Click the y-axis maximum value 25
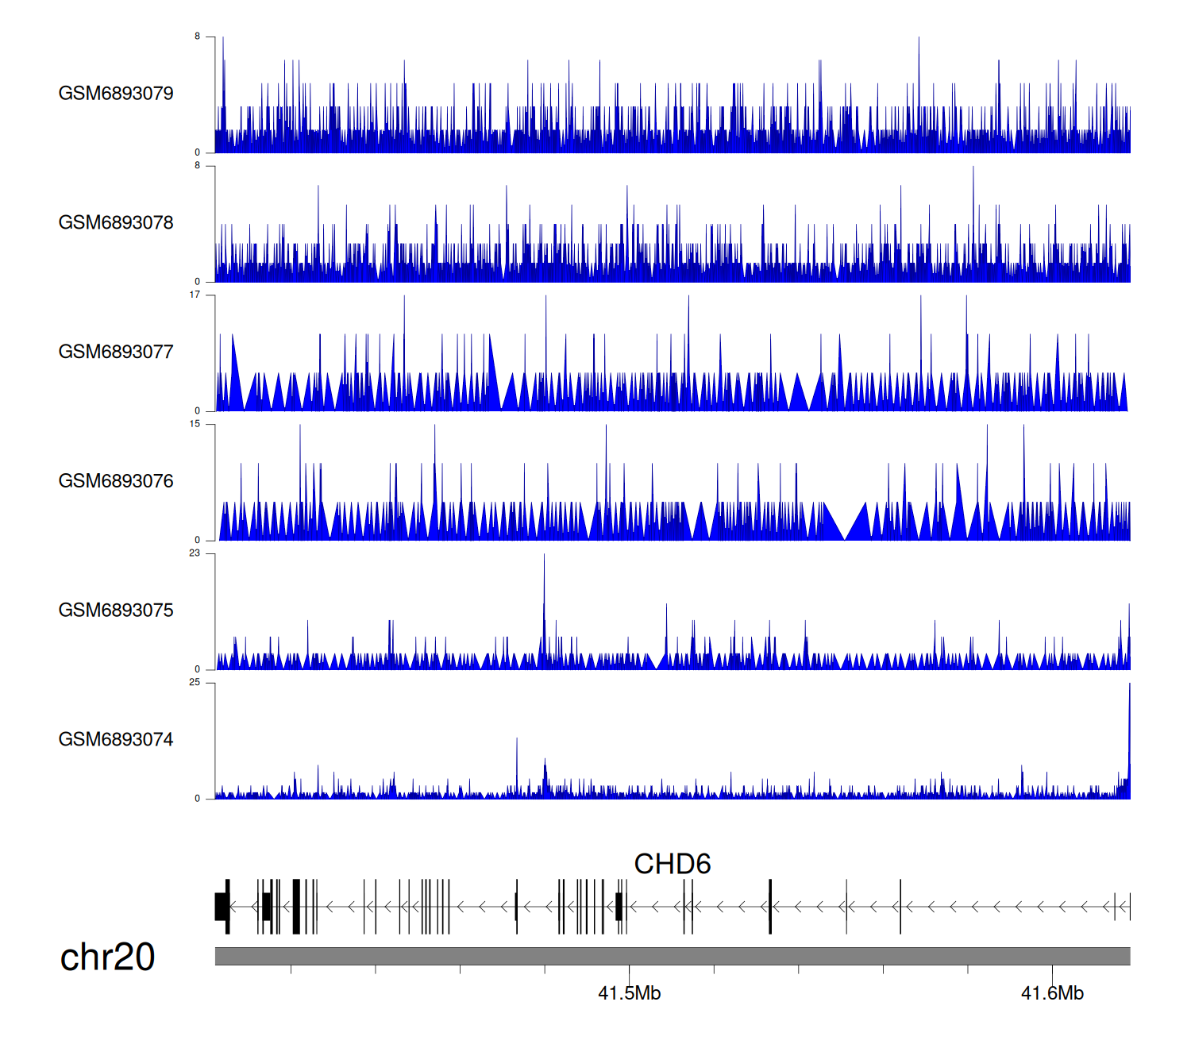This screenshot has height=1048, width=1191. [x=195, y=683]
